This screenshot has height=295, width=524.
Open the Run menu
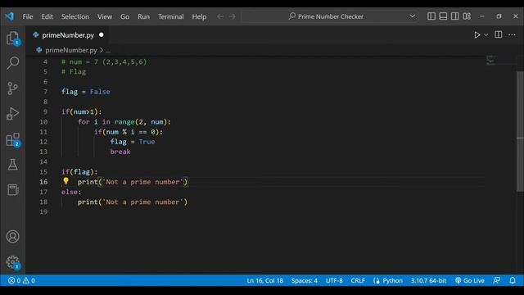click(x=144, y=16)
